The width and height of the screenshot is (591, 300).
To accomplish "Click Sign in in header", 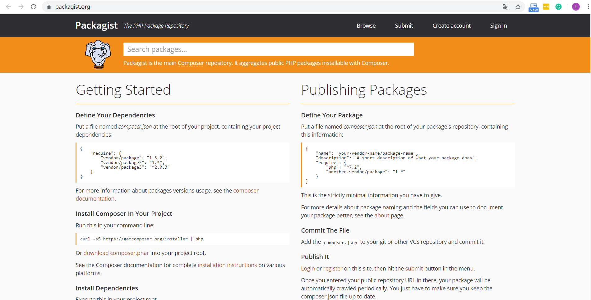I will [498, 26].
